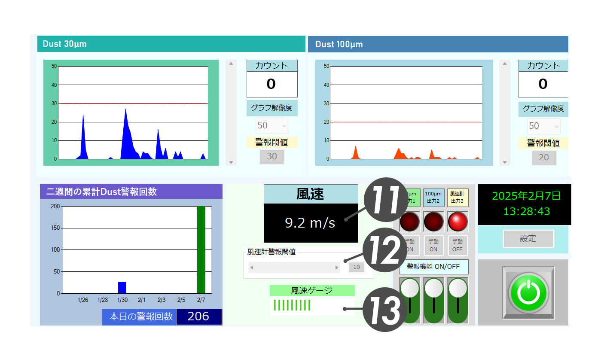
Task: Click up arrow on Dust 100µm scrollbar
Action: 505,64
